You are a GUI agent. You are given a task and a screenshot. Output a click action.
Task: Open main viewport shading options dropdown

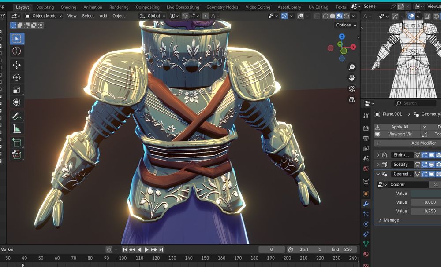pos(353,16)
